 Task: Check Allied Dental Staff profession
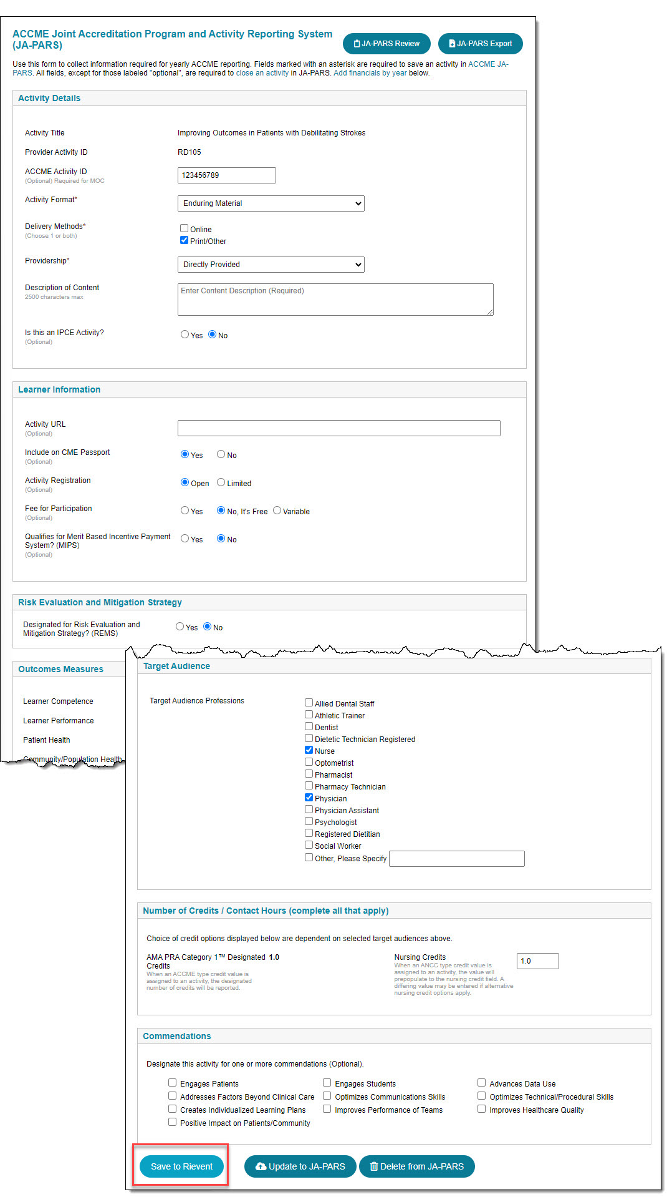pos(309,703)
